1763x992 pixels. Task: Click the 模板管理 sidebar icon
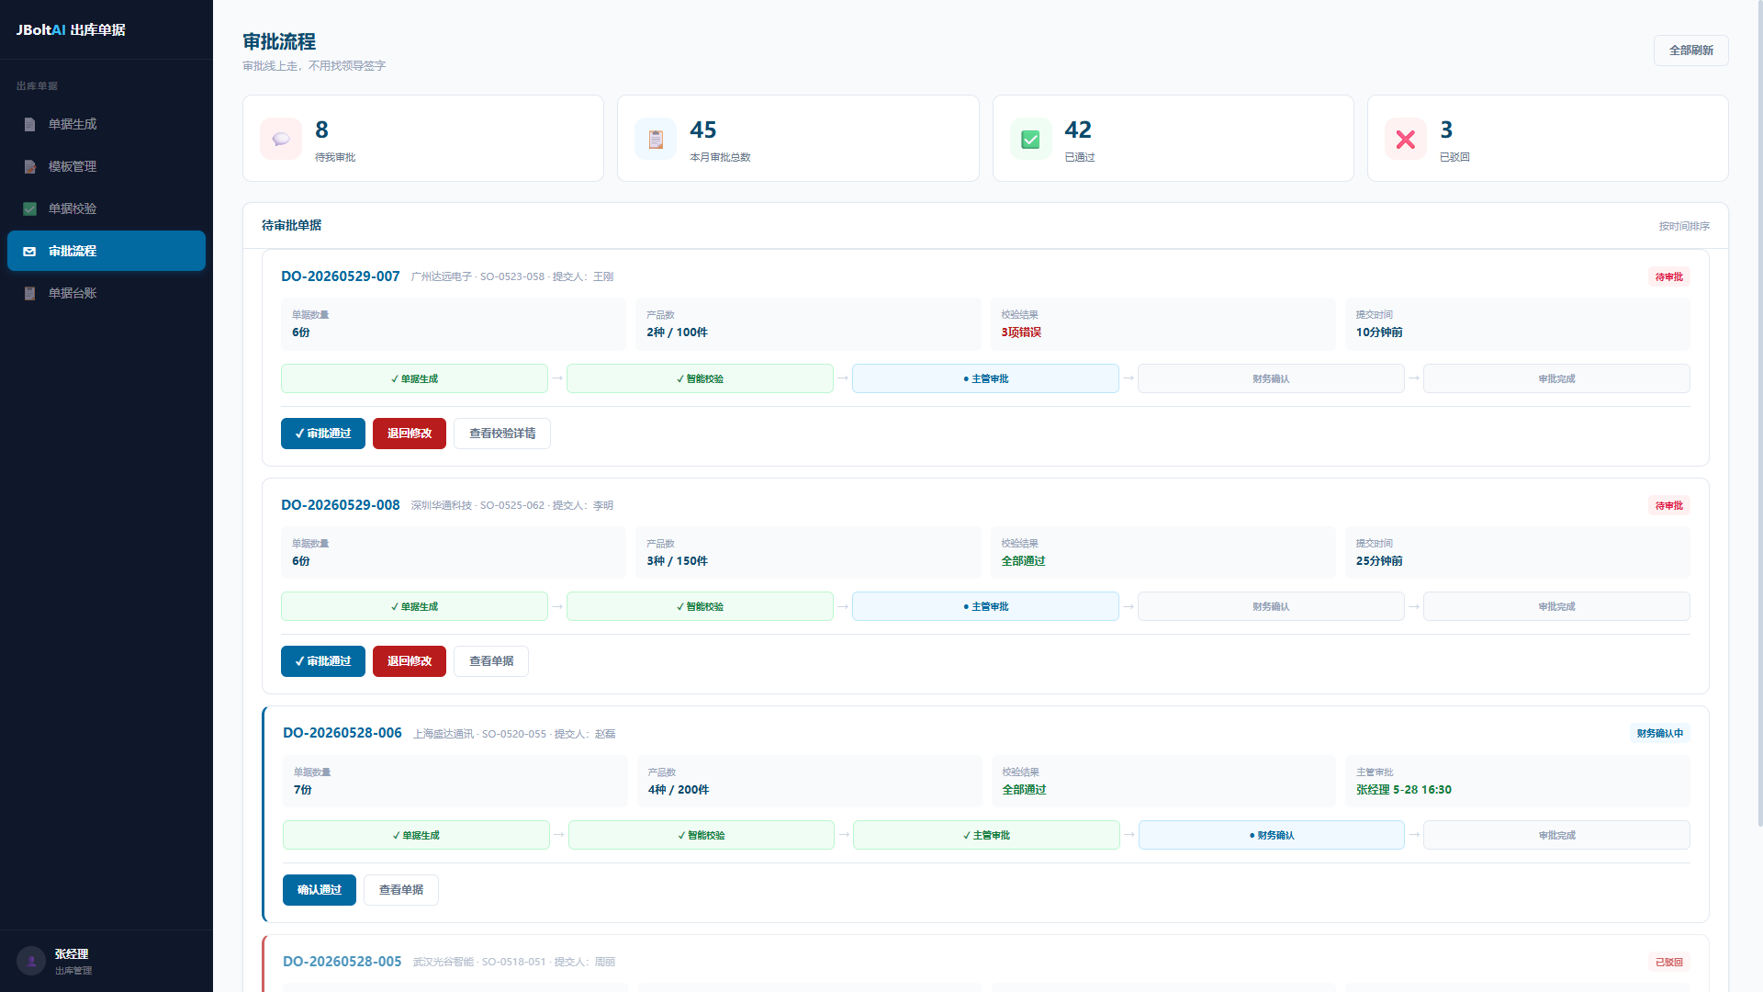[x=29, y=166]
